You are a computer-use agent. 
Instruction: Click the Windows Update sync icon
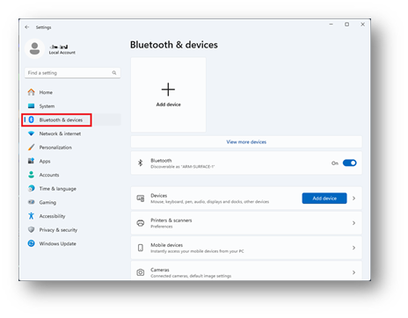[x=31, y=243]
